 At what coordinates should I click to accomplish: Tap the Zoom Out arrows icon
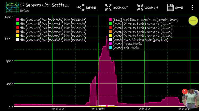108,7
